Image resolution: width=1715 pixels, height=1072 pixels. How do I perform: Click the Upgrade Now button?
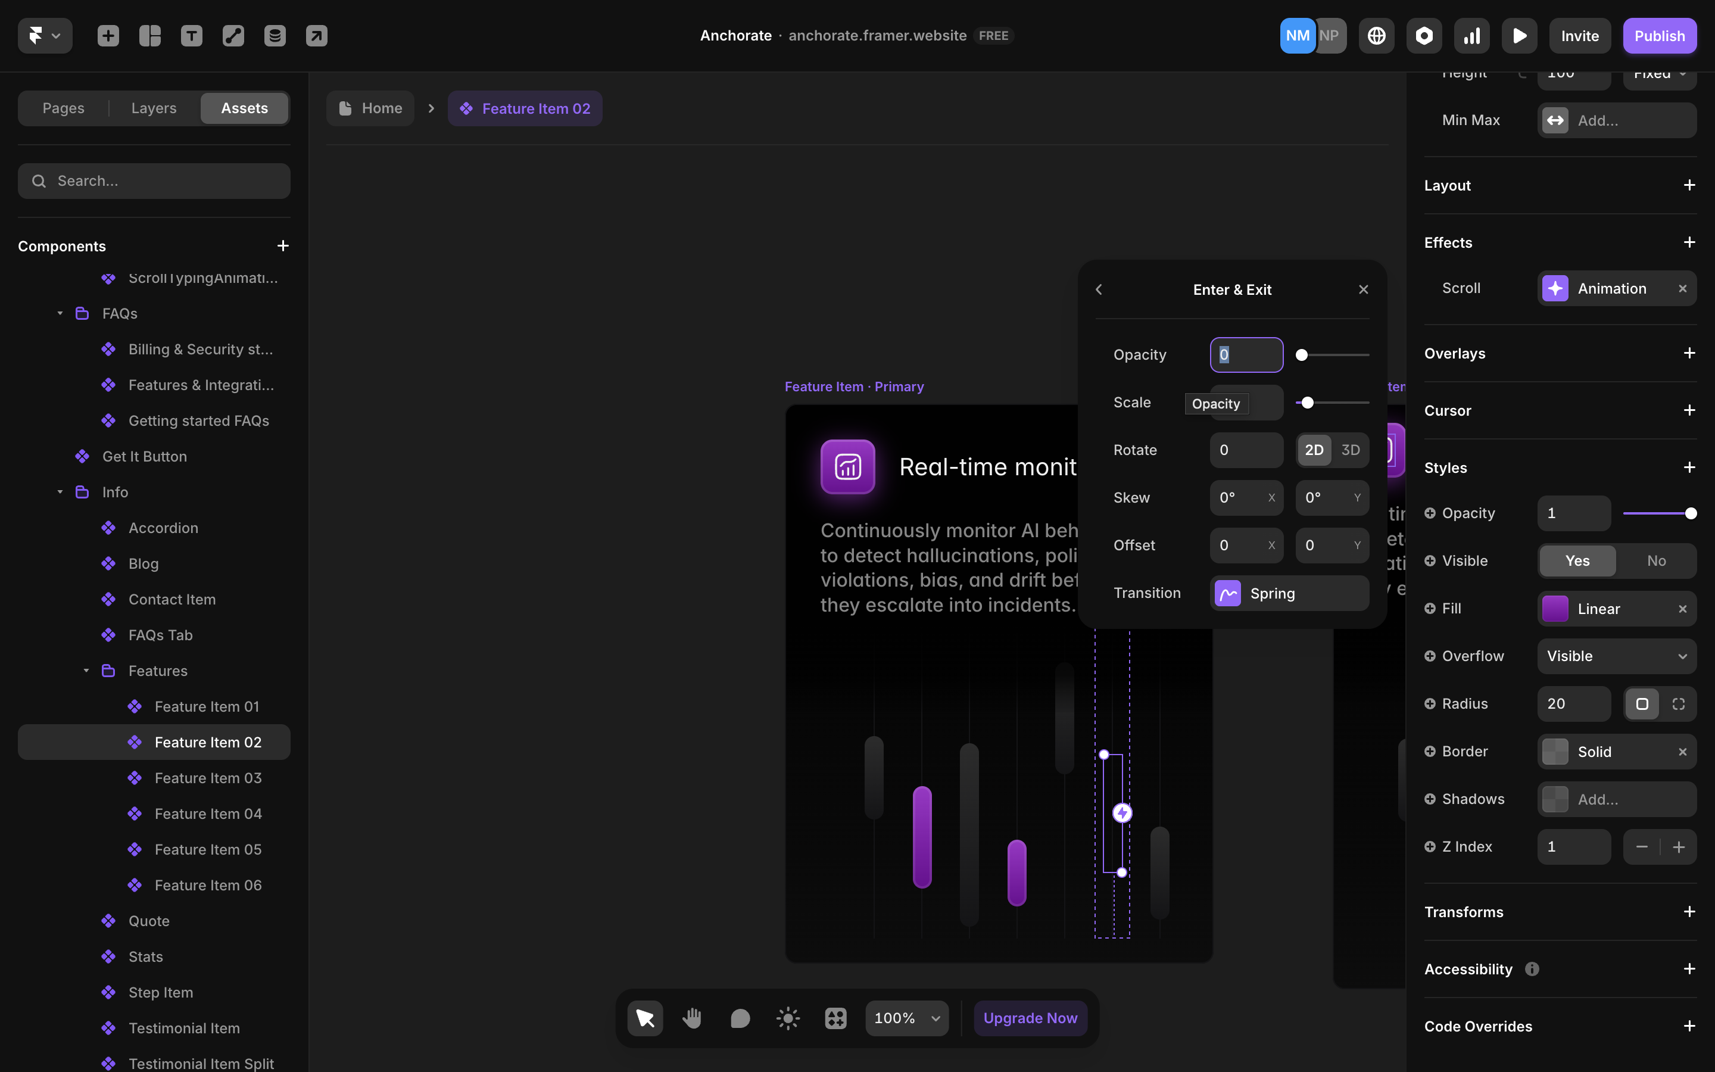tap(1030, 1018)
